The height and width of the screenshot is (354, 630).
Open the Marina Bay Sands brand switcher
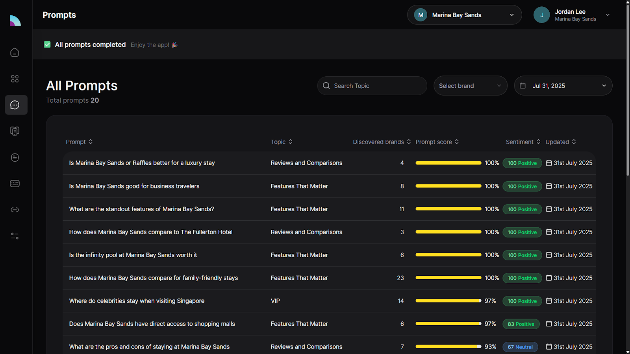point(464,15)
